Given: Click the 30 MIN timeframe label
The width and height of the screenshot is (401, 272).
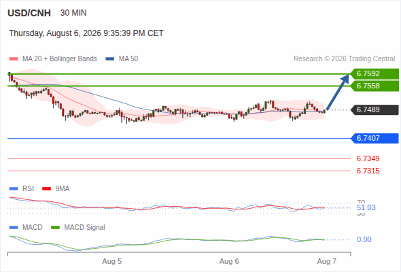Looking at the screenshot, I should pyautogui.click(x=73, y=13).
